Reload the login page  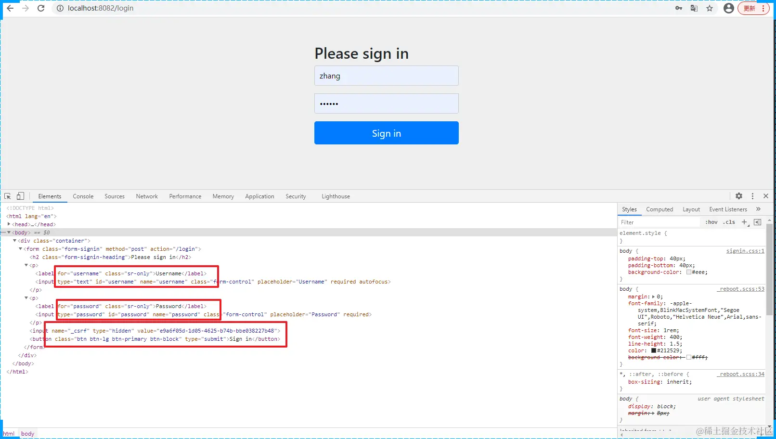(x=41, y=8)
